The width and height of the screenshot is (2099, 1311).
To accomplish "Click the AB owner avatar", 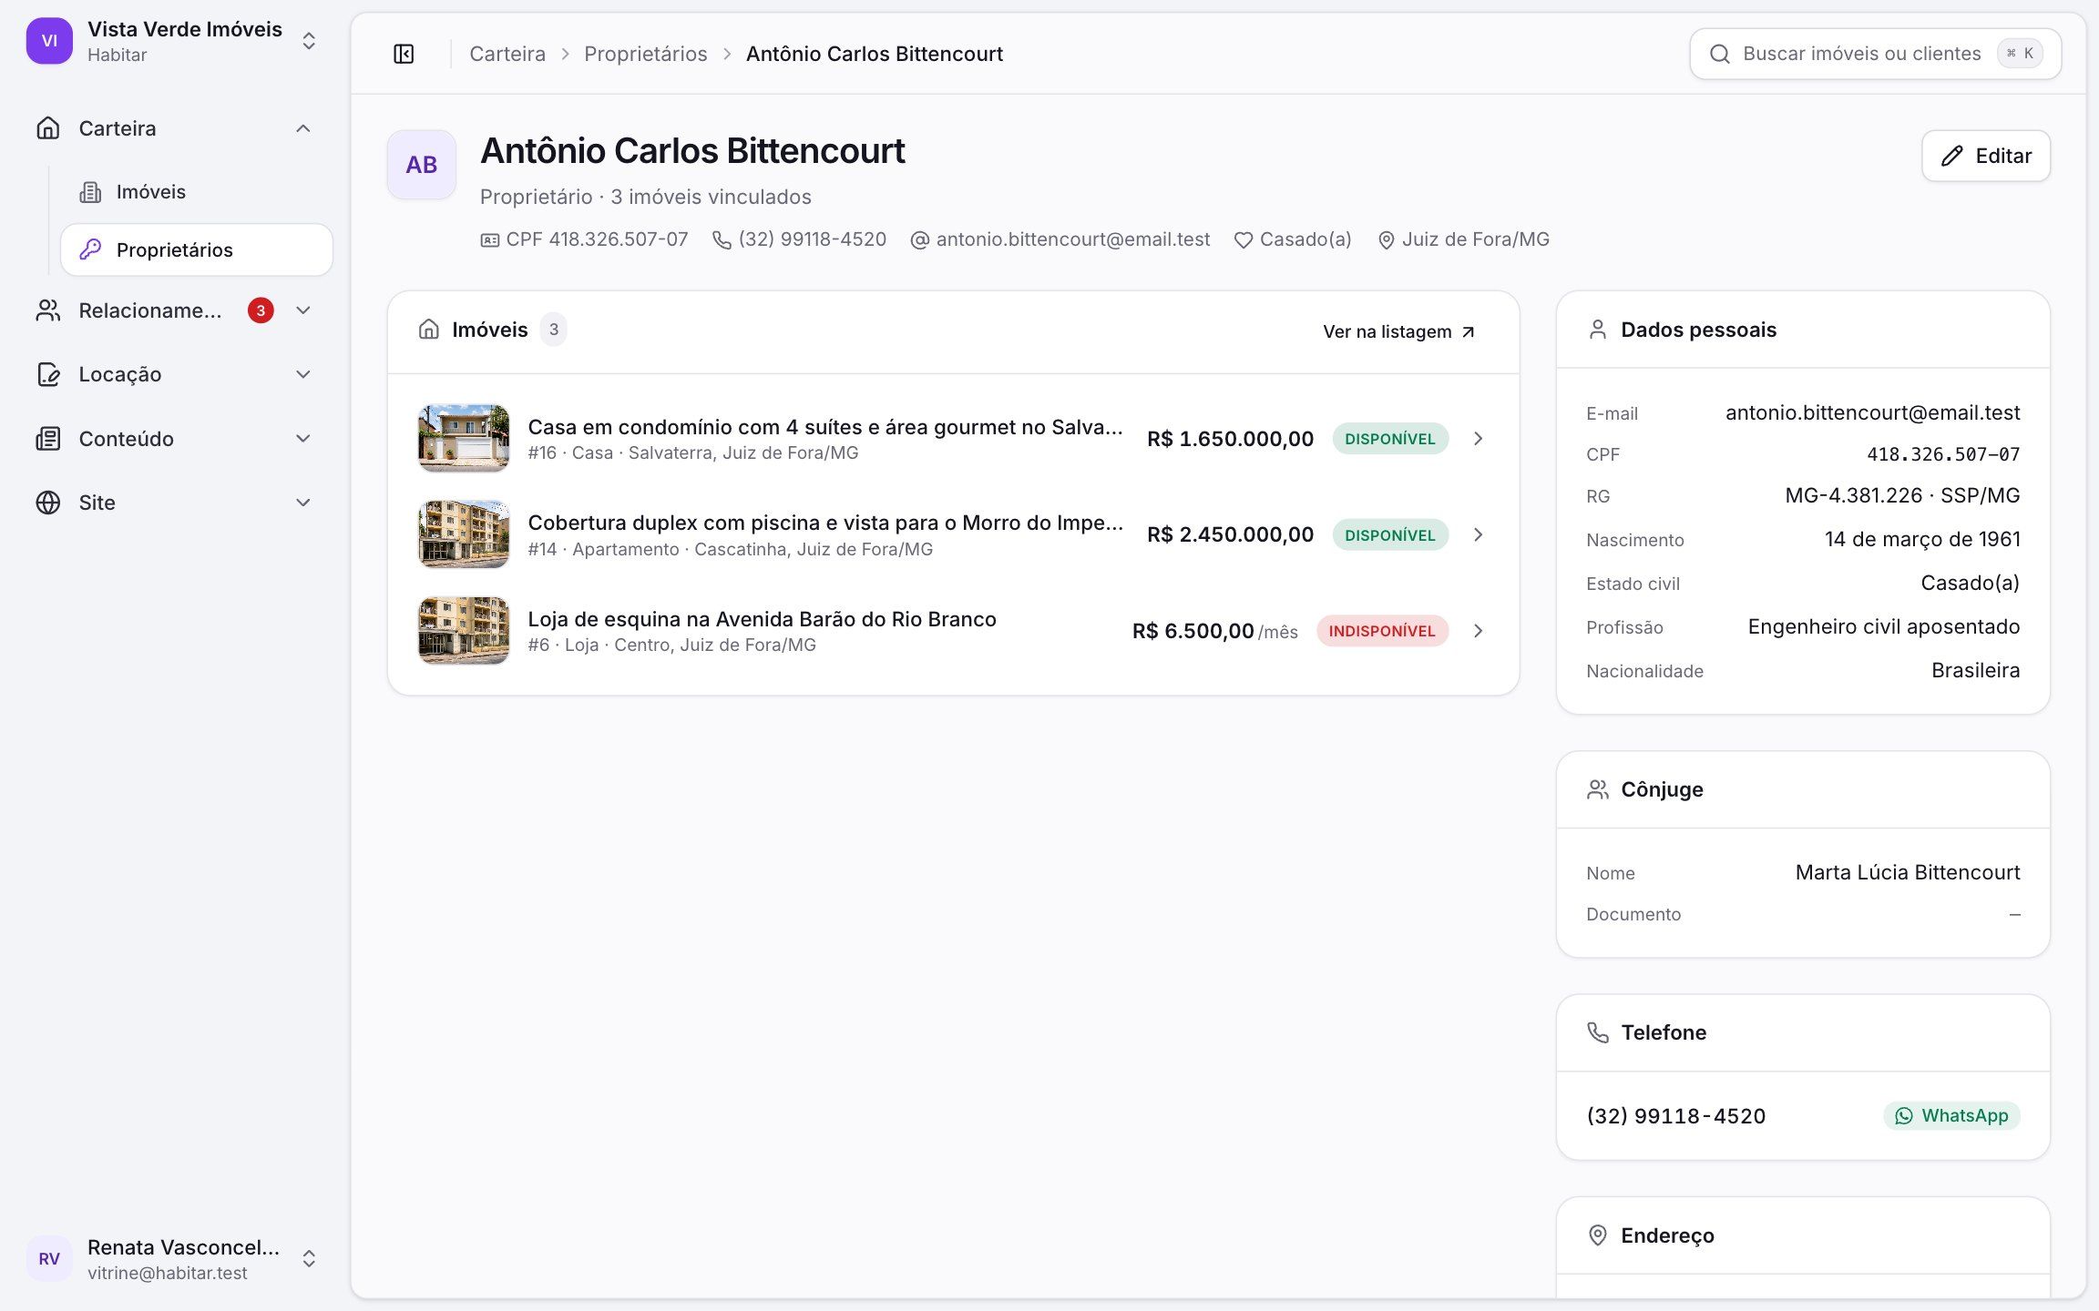I will click(422, 165).
